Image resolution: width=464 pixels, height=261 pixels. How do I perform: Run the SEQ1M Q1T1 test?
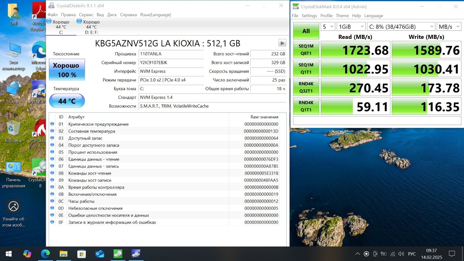pyautogui.click(x=306, y=68)
